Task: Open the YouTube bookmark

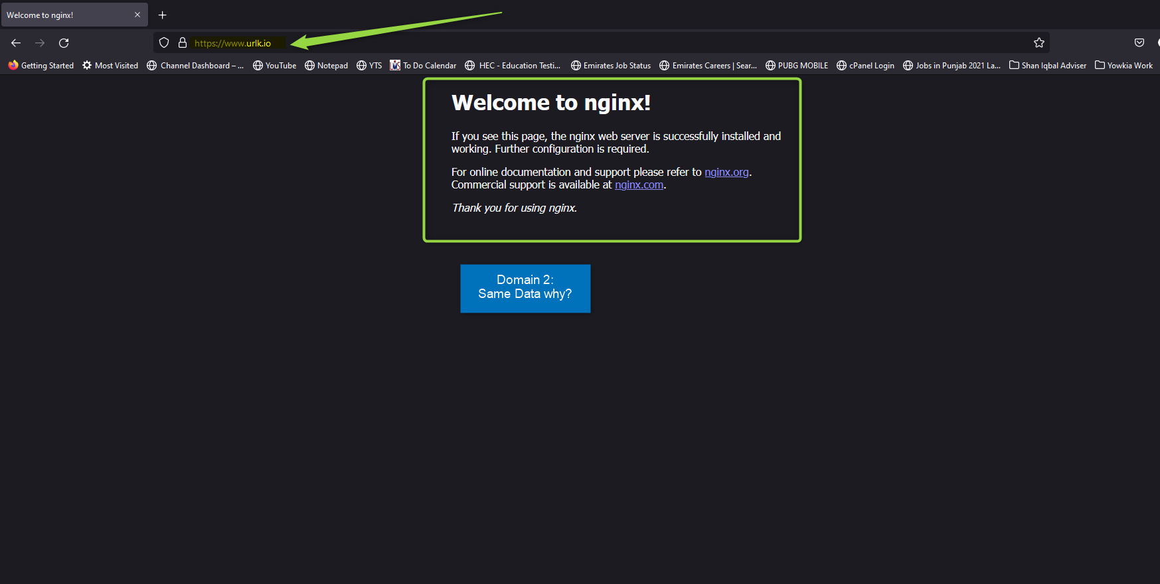Action: (x=274, y=66)
